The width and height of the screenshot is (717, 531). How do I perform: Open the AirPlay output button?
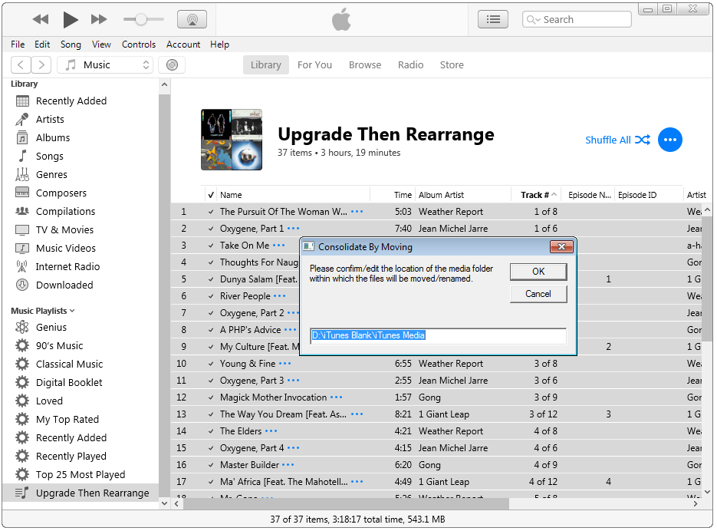pyautogui.click(x=192, y=19)
